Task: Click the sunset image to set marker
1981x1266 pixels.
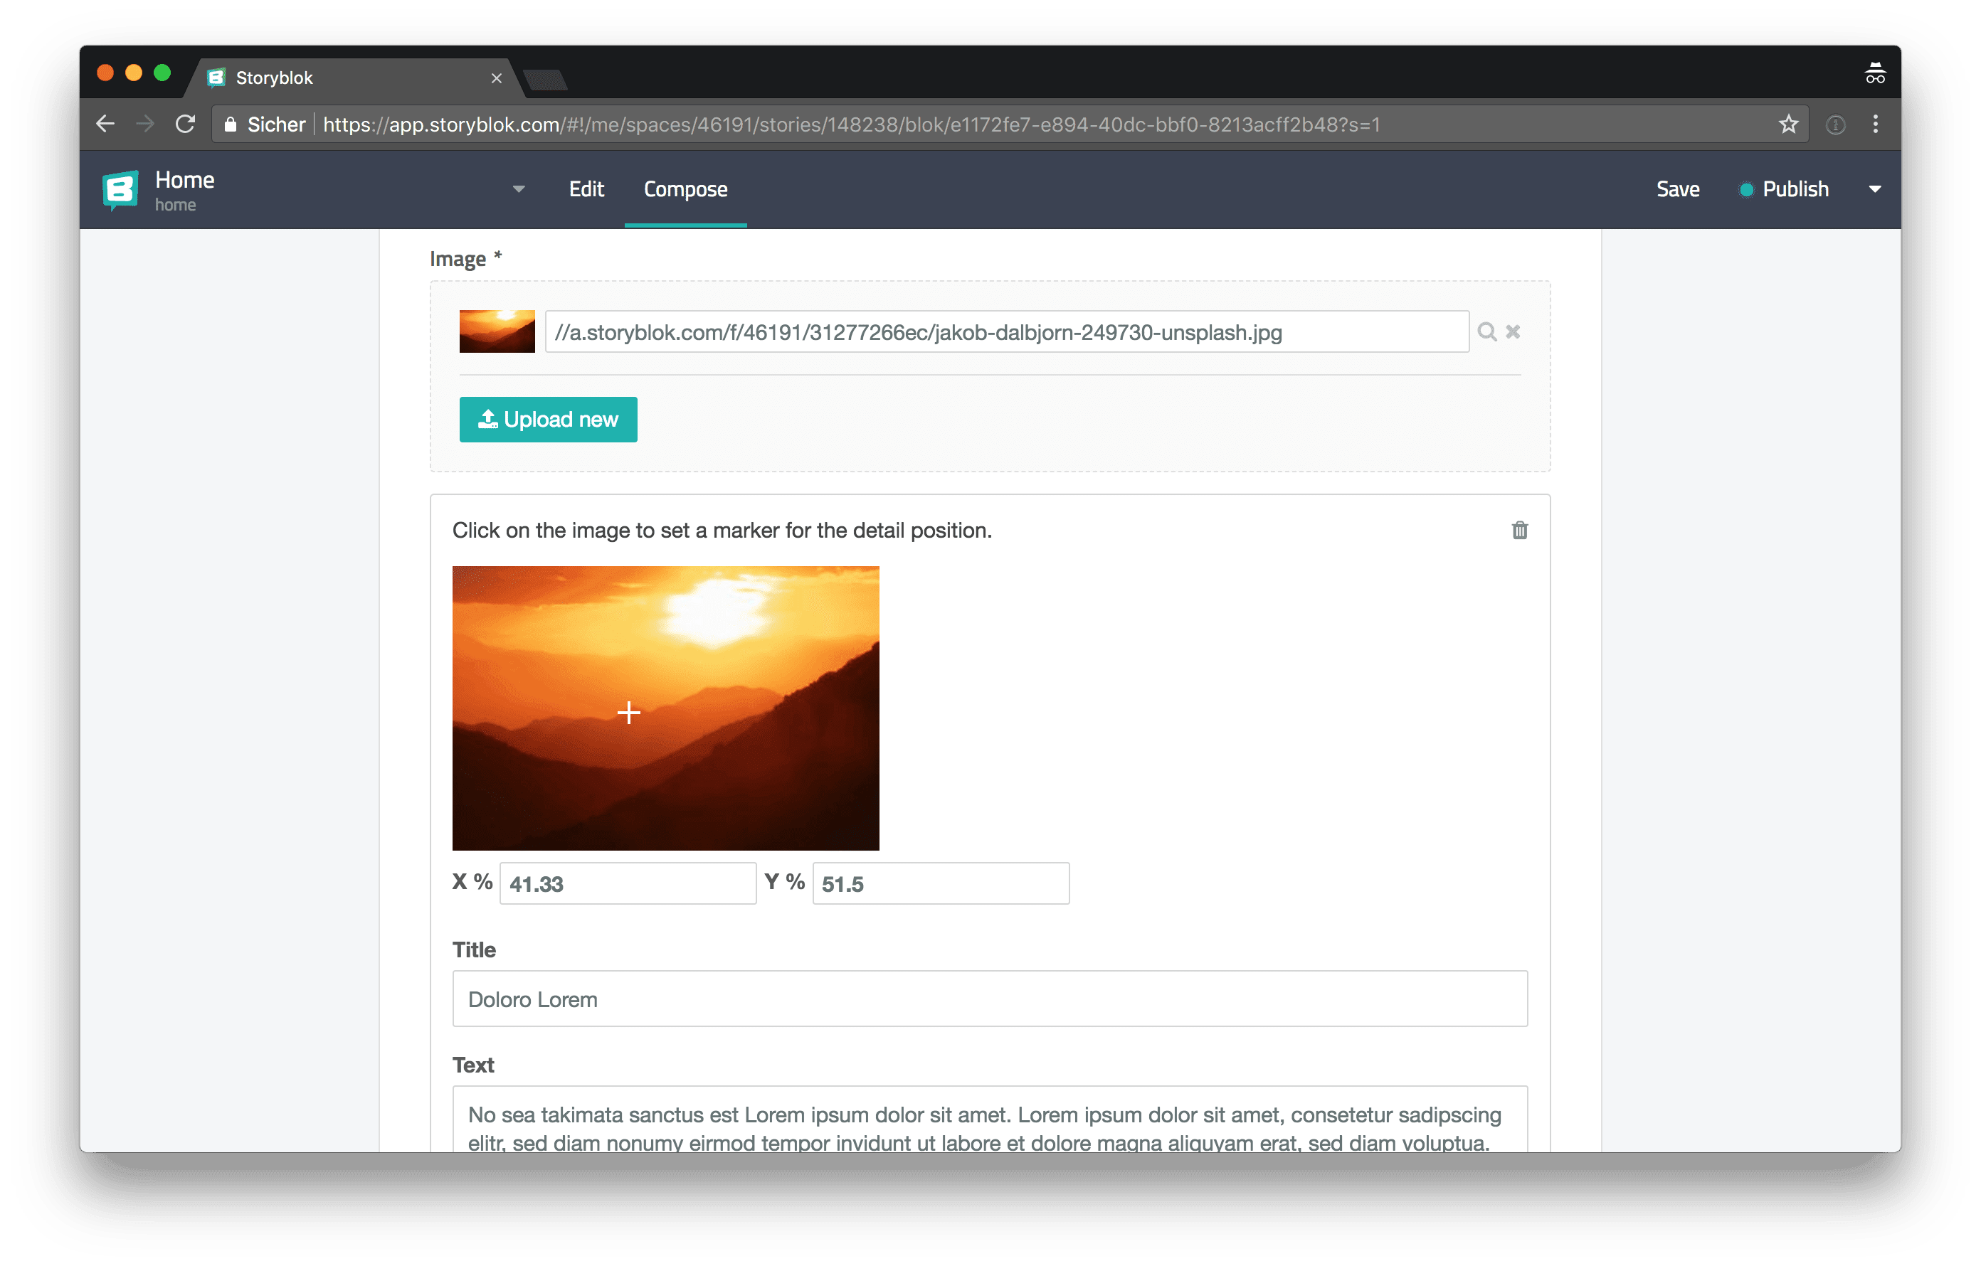Action: tap(665, 708)
